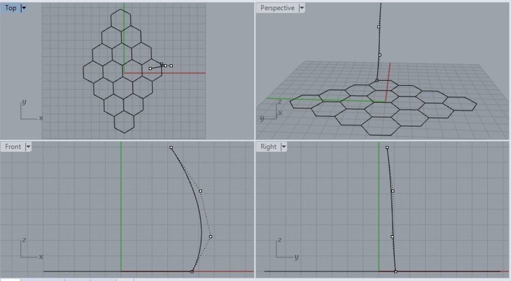Viewport: 511px width, 281px height.
Task: Select the topmost control point in Front view
Action: pos(171,148)
